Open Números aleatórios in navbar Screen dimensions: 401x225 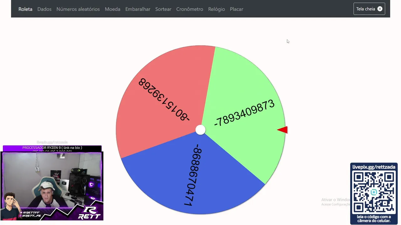tap(78, 9)
